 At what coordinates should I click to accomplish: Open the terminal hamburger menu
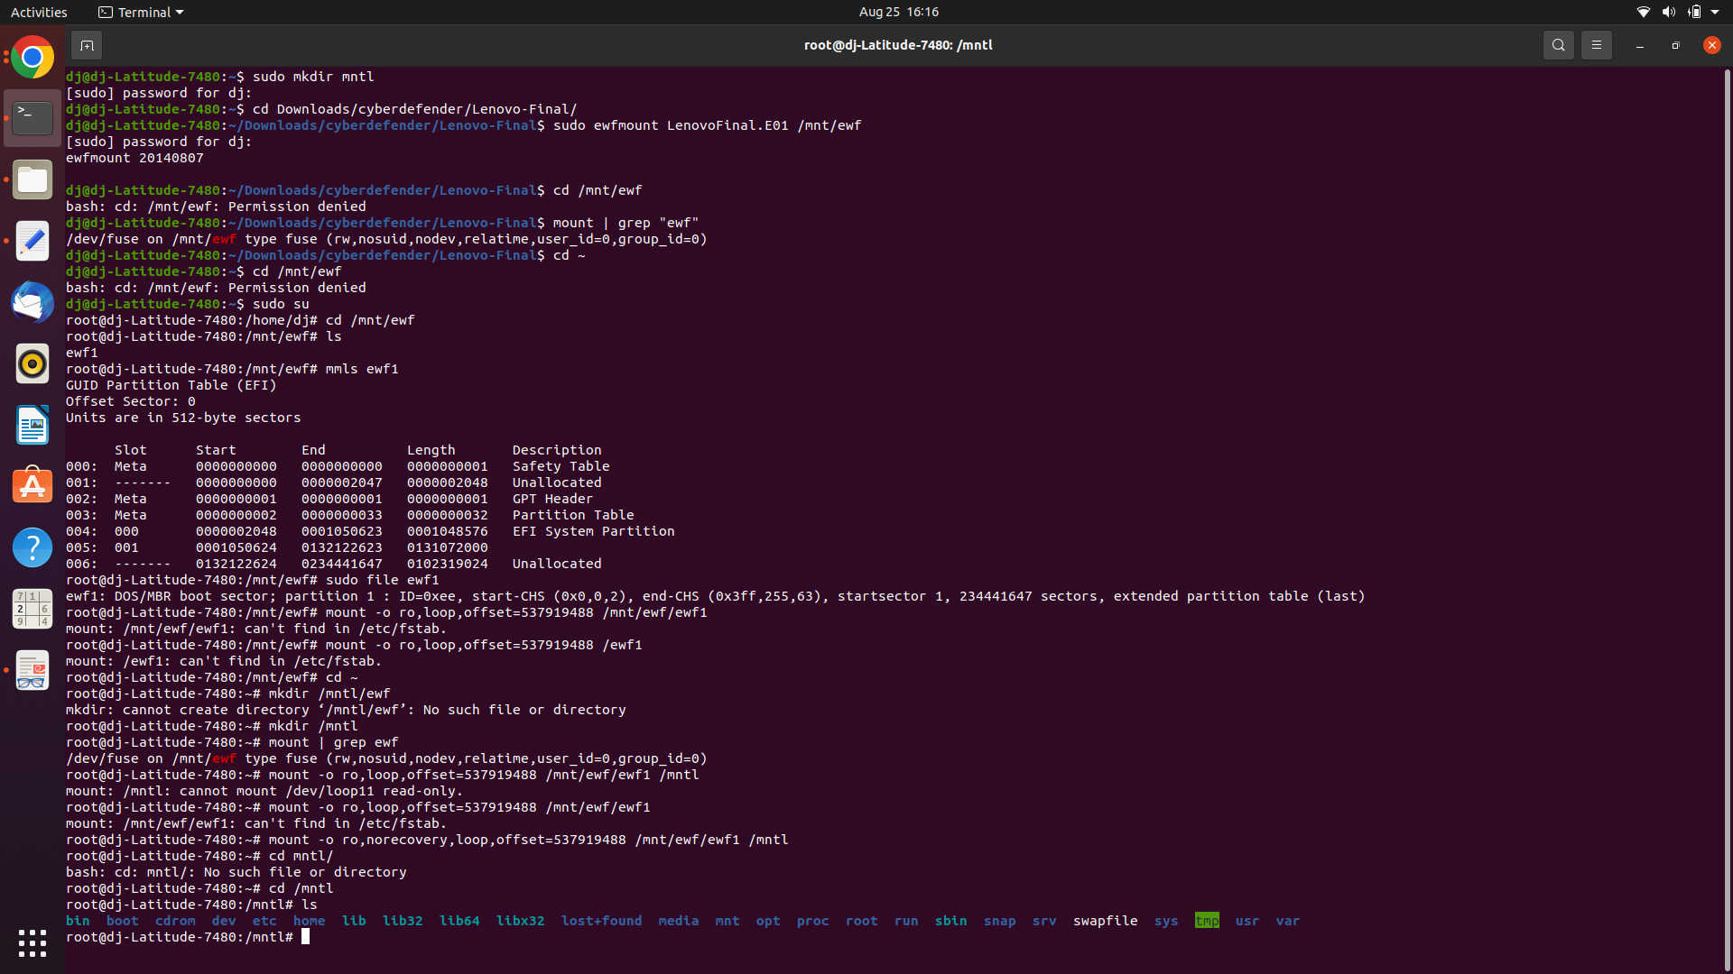pyautogui.click(x=1596, y=44)
